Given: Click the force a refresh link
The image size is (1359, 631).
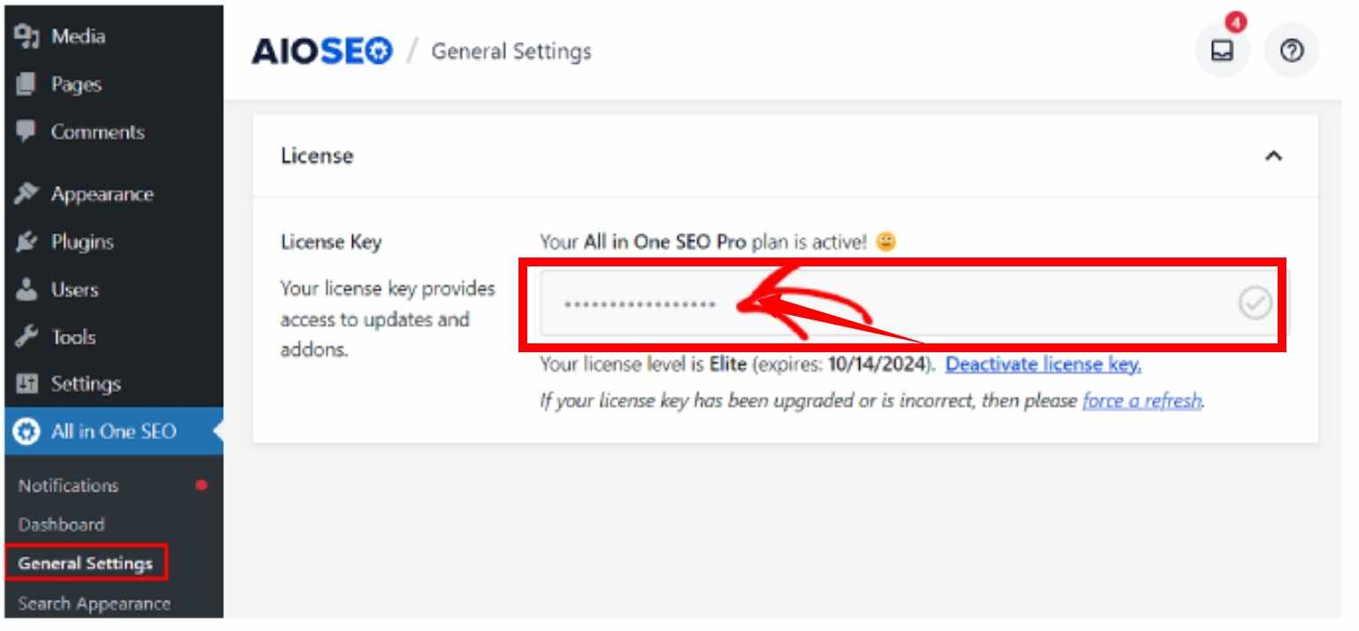Looking at the screenshot, I should tap(1141, 401).
